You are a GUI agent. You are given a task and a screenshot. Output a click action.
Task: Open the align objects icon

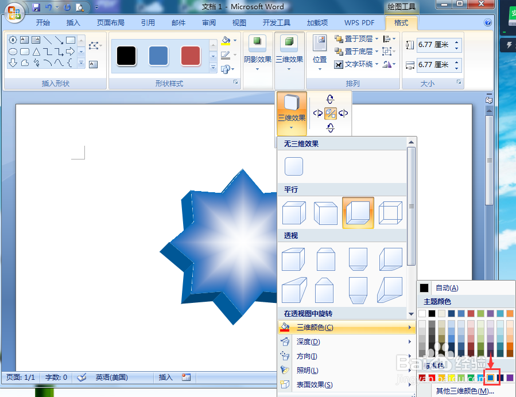click(x=389, y=39)
